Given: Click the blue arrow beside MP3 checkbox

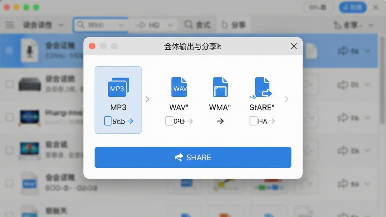Looking at the screenshot, I should click(x=130, y=121).
